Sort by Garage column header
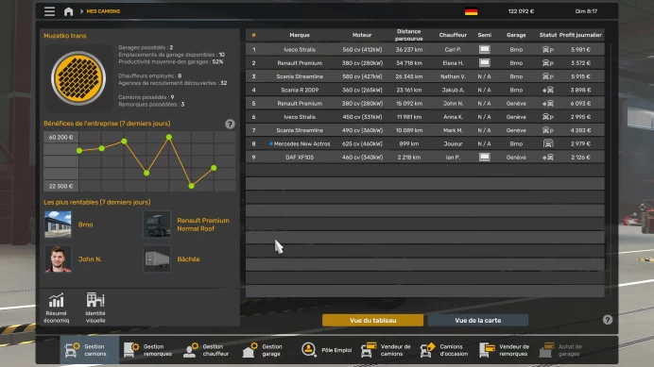This screenshot has height=367, width=654. (x=516, y=35)
